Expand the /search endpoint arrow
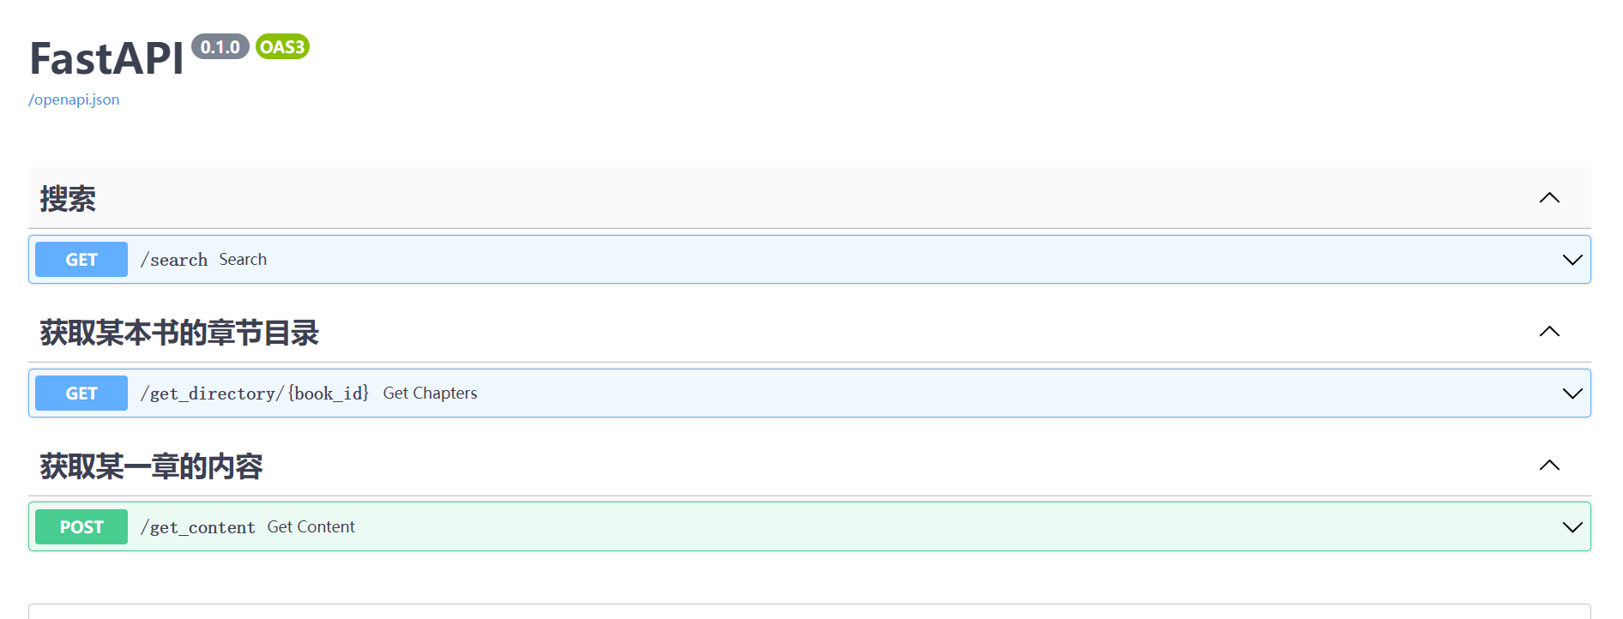1623x619 pixels. click(x=1572, y=260)
